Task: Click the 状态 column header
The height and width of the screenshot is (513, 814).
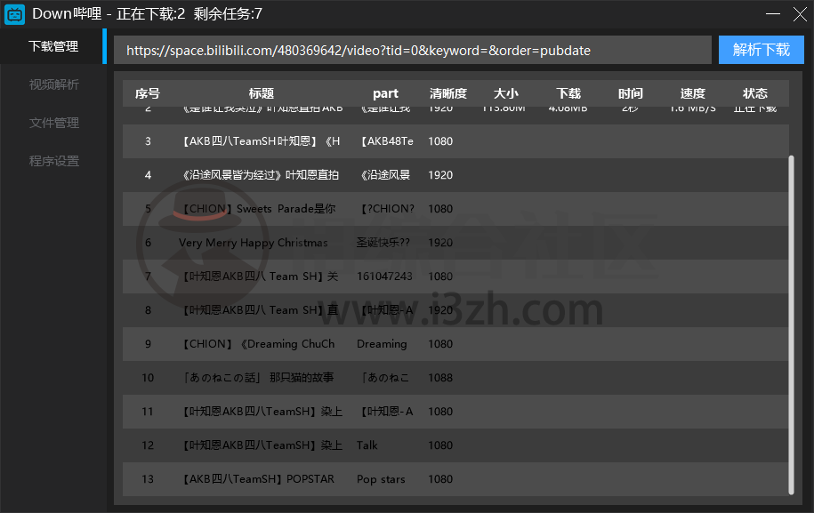Action: click(754, 93)
